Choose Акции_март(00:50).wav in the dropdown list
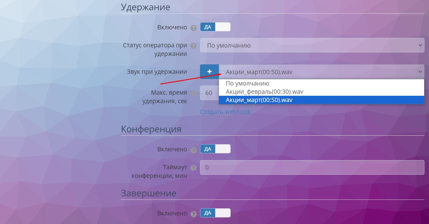The width and height of the screenshot is (429, 224). (x=321, y=100)
